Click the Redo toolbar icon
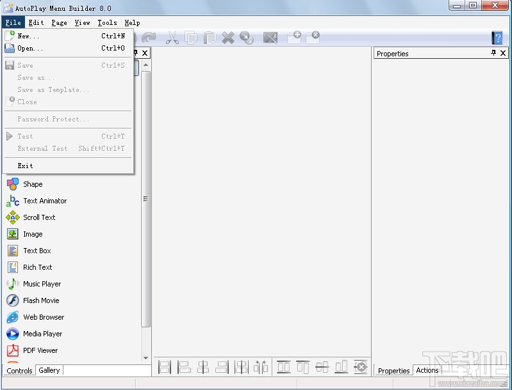 [149, 38]
